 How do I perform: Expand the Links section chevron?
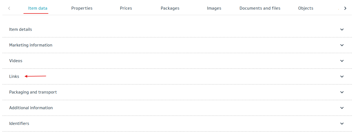pos(342,76)
